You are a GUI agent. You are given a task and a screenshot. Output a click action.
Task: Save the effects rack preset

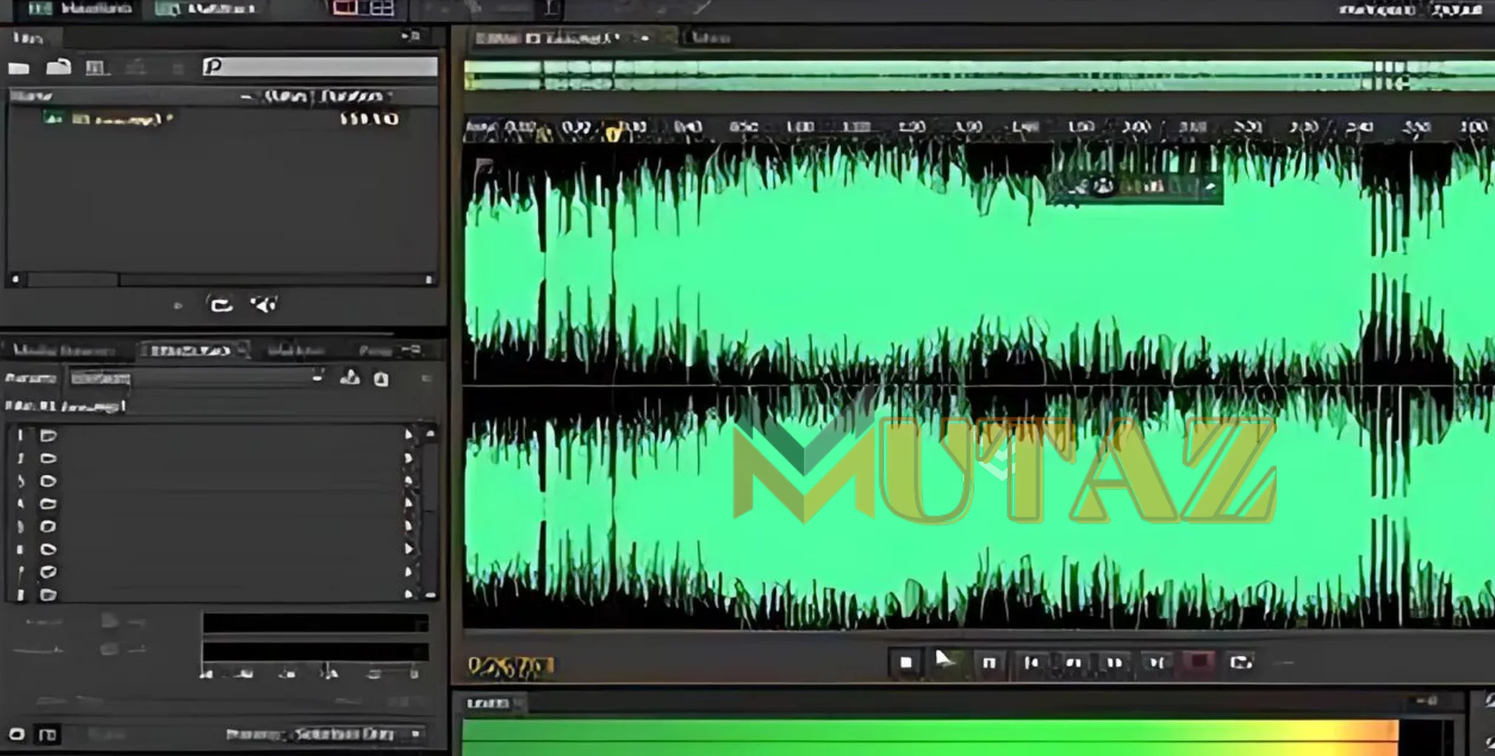349,378
